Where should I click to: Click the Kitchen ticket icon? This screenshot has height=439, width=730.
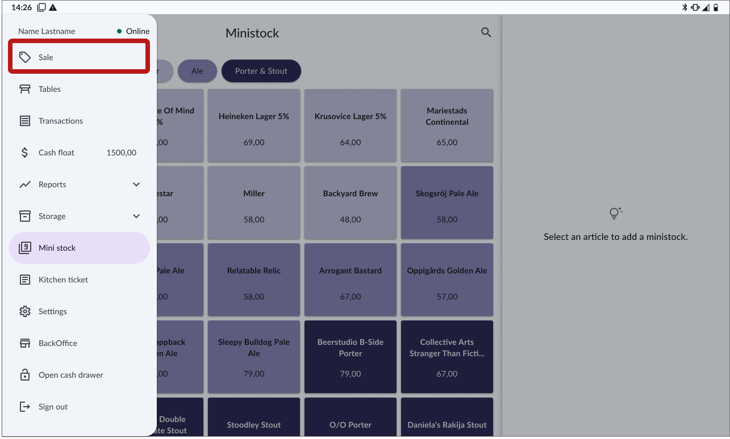click(x=25, y=280)
